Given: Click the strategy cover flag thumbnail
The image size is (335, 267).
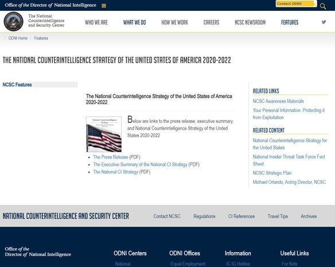Looking at the screenshot, I should 104,134.
